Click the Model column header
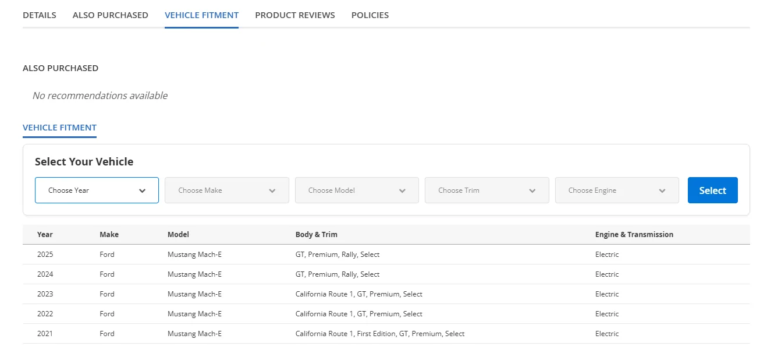Viewport: 760px width, 346px height. [178, 235]
